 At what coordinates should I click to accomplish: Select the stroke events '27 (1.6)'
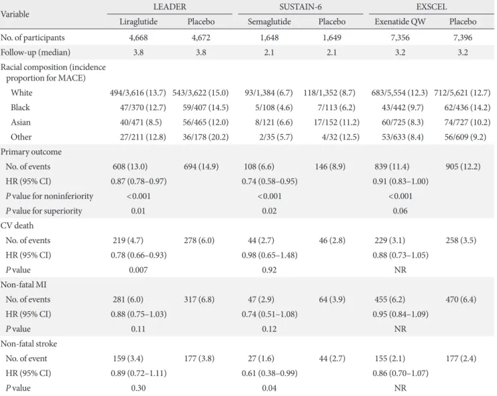[261, 358]
